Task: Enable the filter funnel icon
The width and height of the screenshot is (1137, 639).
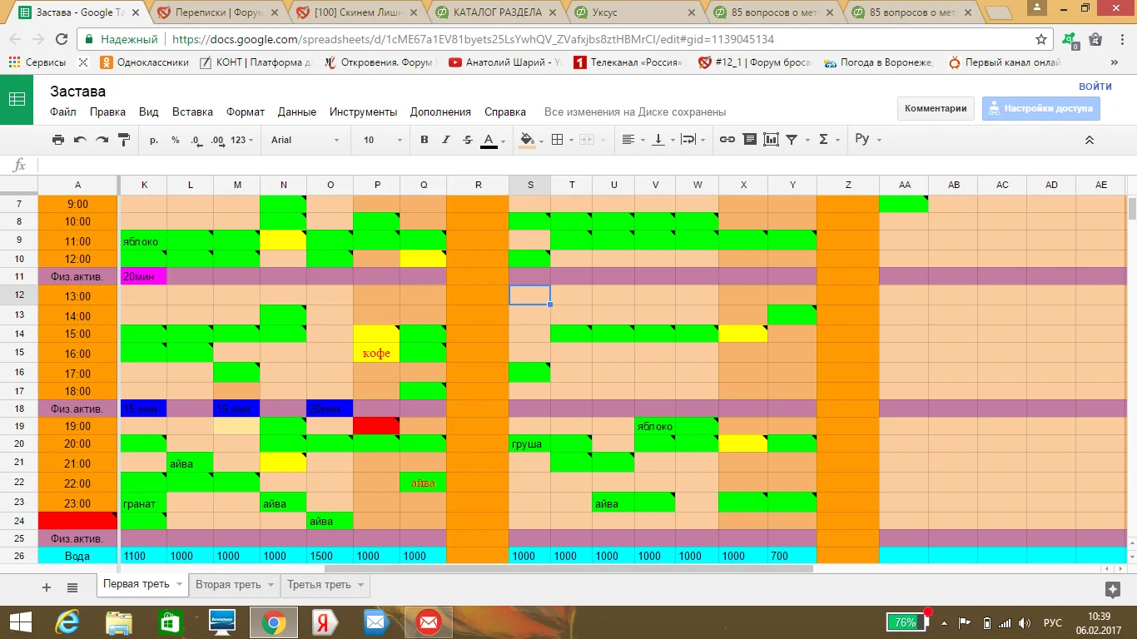Action: pos(792,140)
